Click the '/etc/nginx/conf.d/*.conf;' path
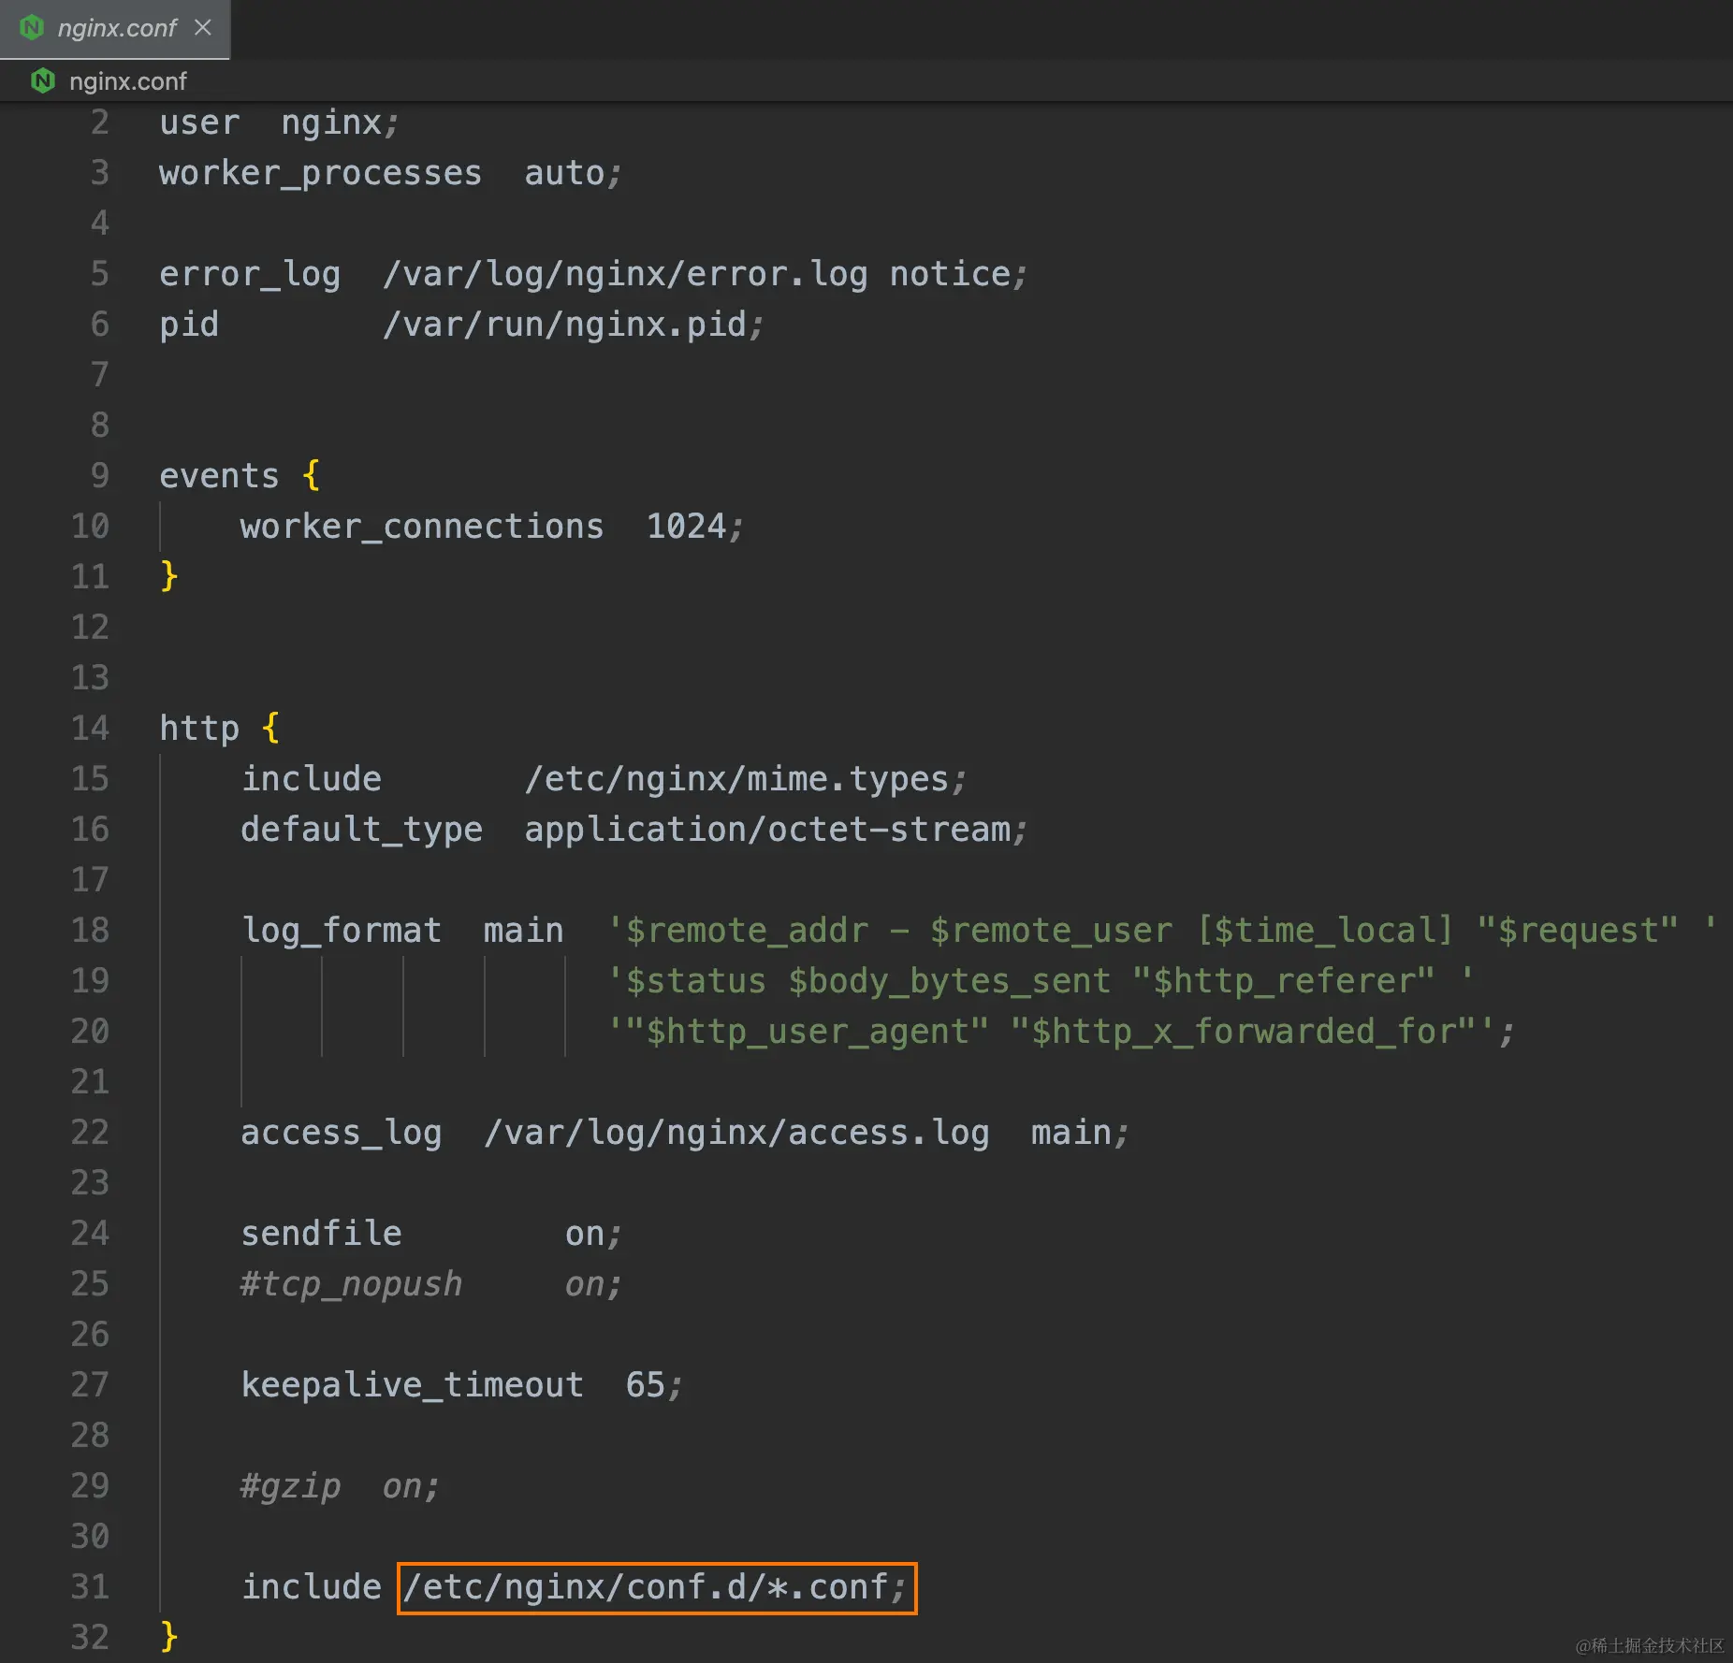Screen dimensions: 1733x1663 pyautogui.click(x=655, y=1587)
